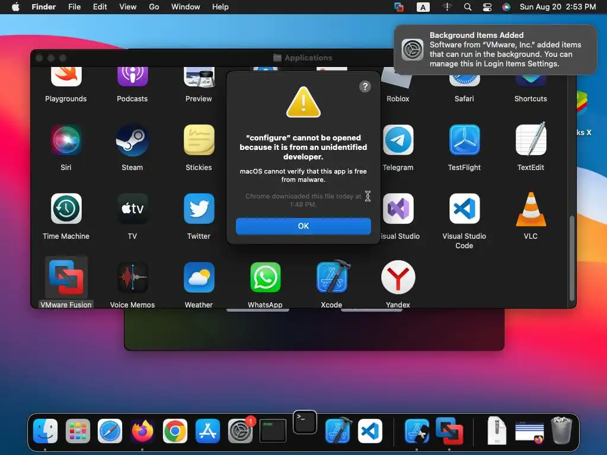Open the View menu
This screenshot has width=607, height=455.
pyautogui.click(x=128, y=7)
